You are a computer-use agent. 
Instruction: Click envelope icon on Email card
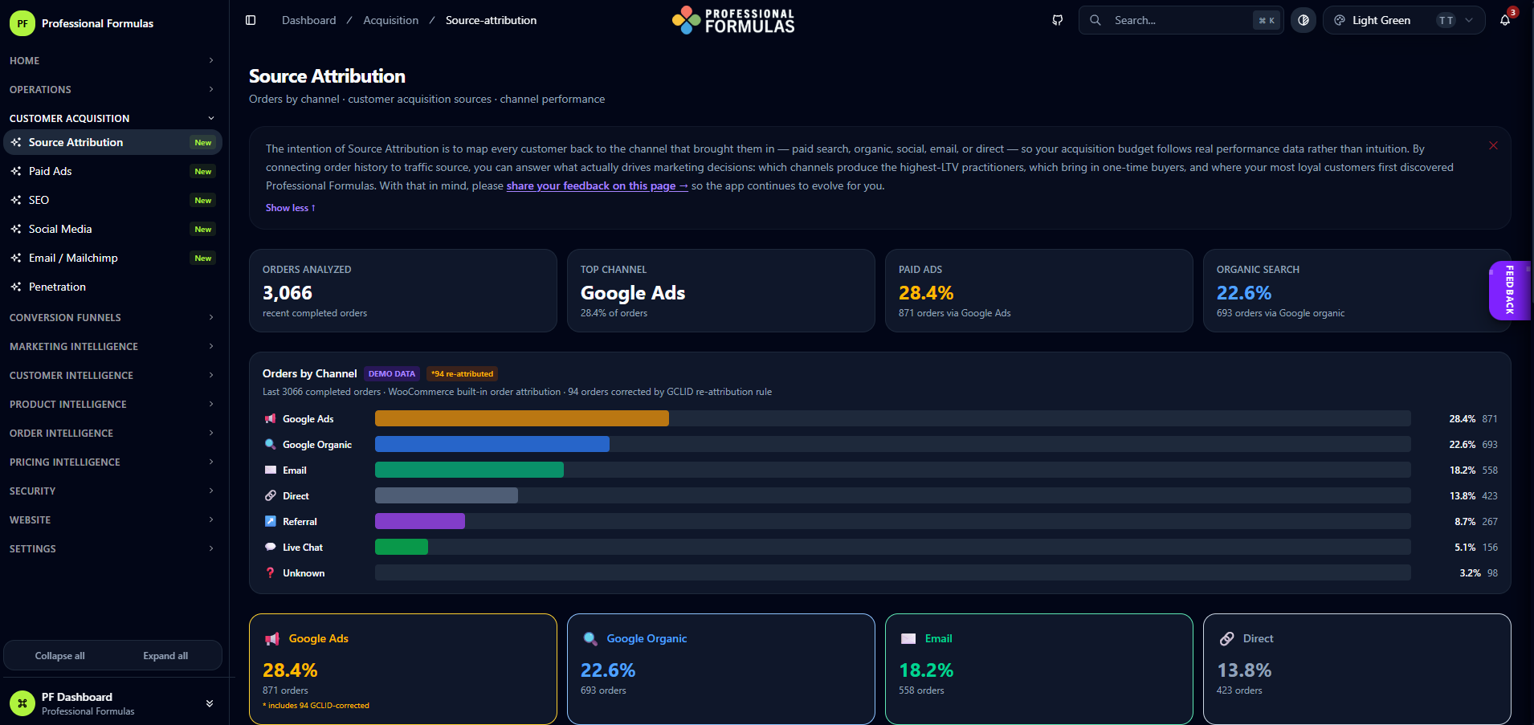(x=908, y=639)
